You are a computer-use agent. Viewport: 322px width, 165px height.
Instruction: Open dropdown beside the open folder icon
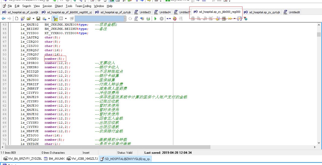click(33, 19)
